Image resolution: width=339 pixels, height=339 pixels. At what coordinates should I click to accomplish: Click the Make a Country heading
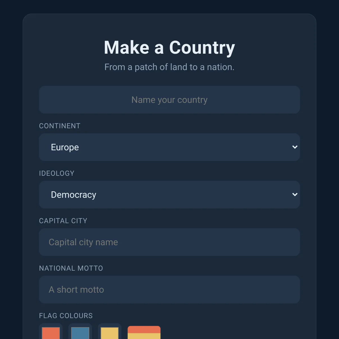click(169, 47)
